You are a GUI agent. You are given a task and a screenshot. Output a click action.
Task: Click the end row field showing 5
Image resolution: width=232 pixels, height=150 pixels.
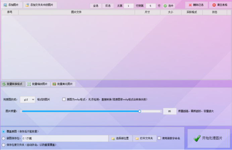pos(151,6)
